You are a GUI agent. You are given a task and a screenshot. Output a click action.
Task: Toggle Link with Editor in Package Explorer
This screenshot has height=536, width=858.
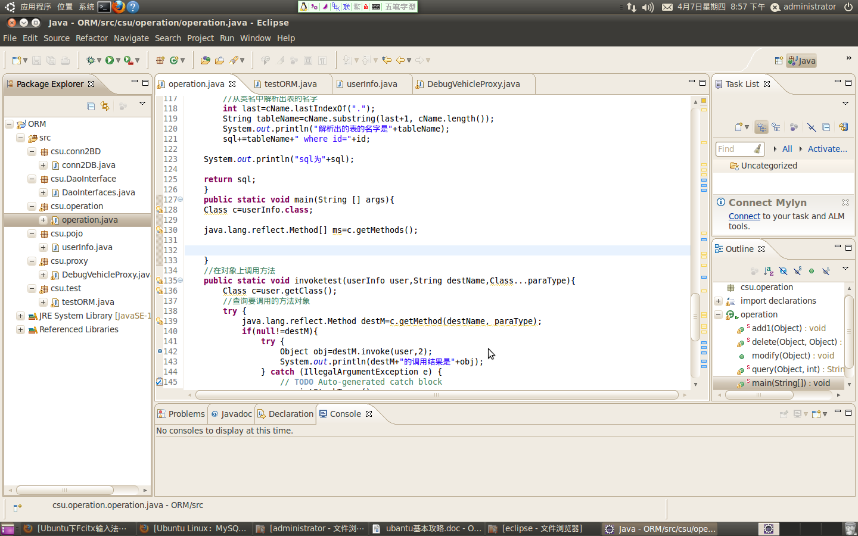(105, 106)
